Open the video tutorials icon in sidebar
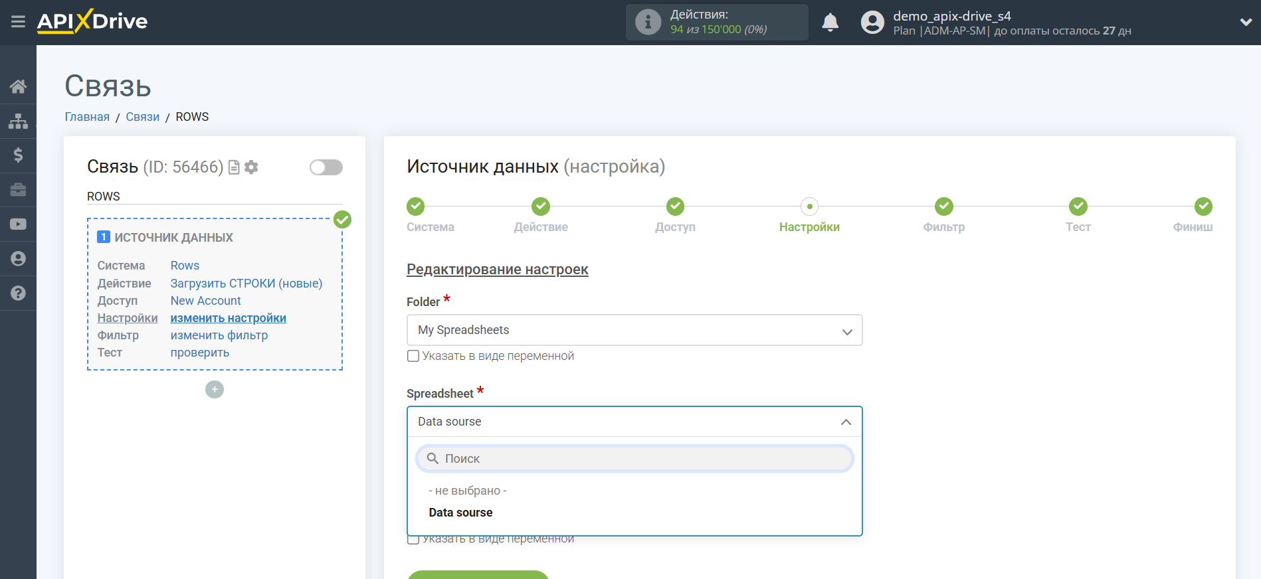Viewport: 1261px width, 579px height. click(18, 224)
